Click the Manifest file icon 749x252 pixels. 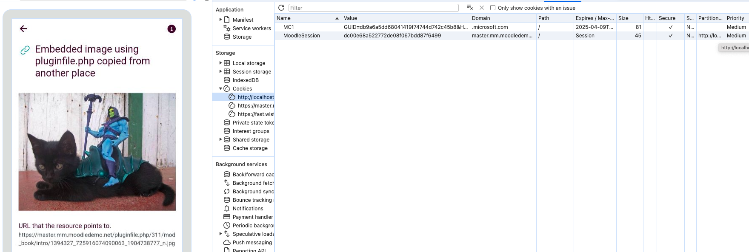227,20
